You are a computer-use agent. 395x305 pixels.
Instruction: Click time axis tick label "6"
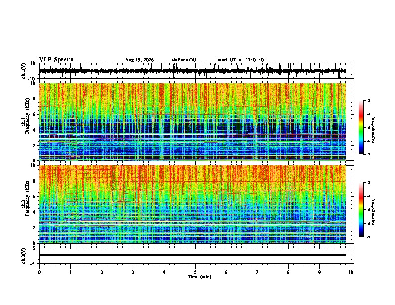pos(226,272)
